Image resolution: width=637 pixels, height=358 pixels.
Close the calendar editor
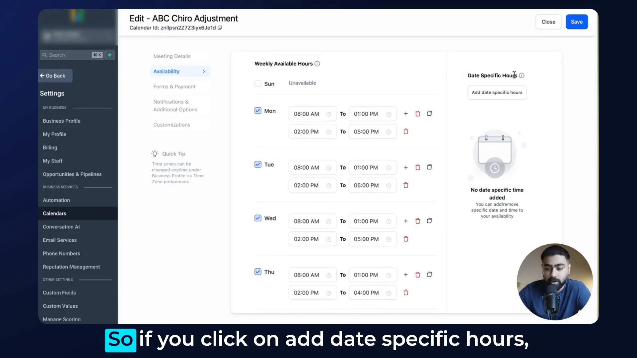[x=548, y=22]
